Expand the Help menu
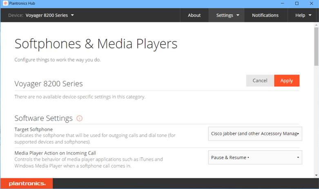Viewport: 319px width, 189px height. click(x=303, y=15)
